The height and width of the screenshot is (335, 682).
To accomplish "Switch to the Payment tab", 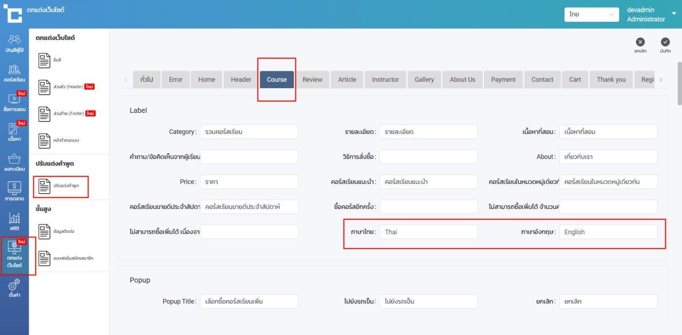I will [x=503, y=79].
